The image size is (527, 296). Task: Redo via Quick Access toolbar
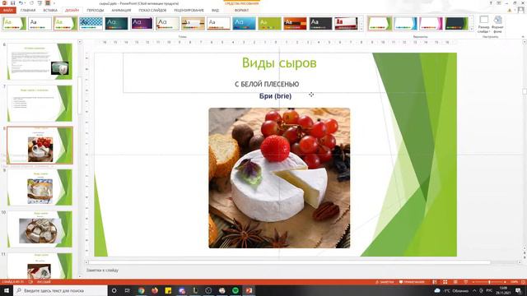tap(31, 3)
